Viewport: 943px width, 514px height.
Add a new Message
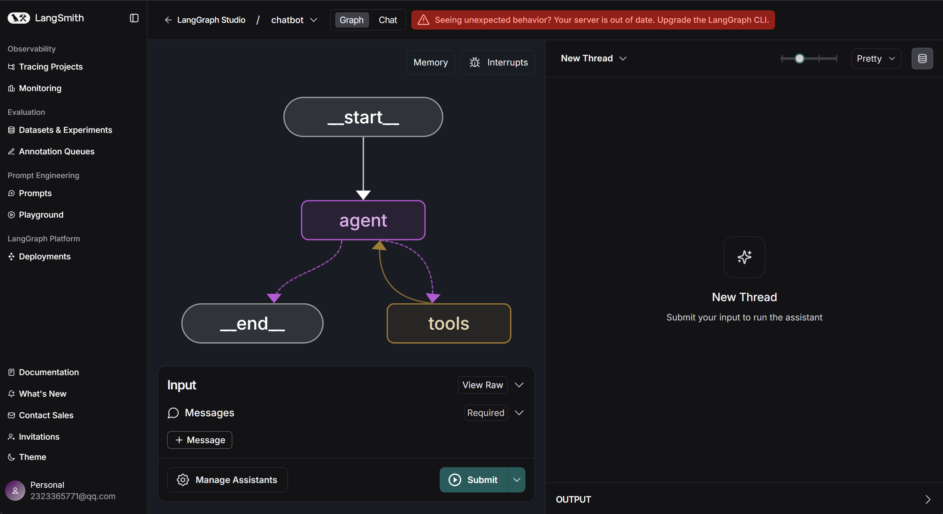199,440
